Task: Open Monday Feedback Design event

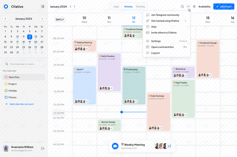Action: pyautogui.click(x=208, y=59)
